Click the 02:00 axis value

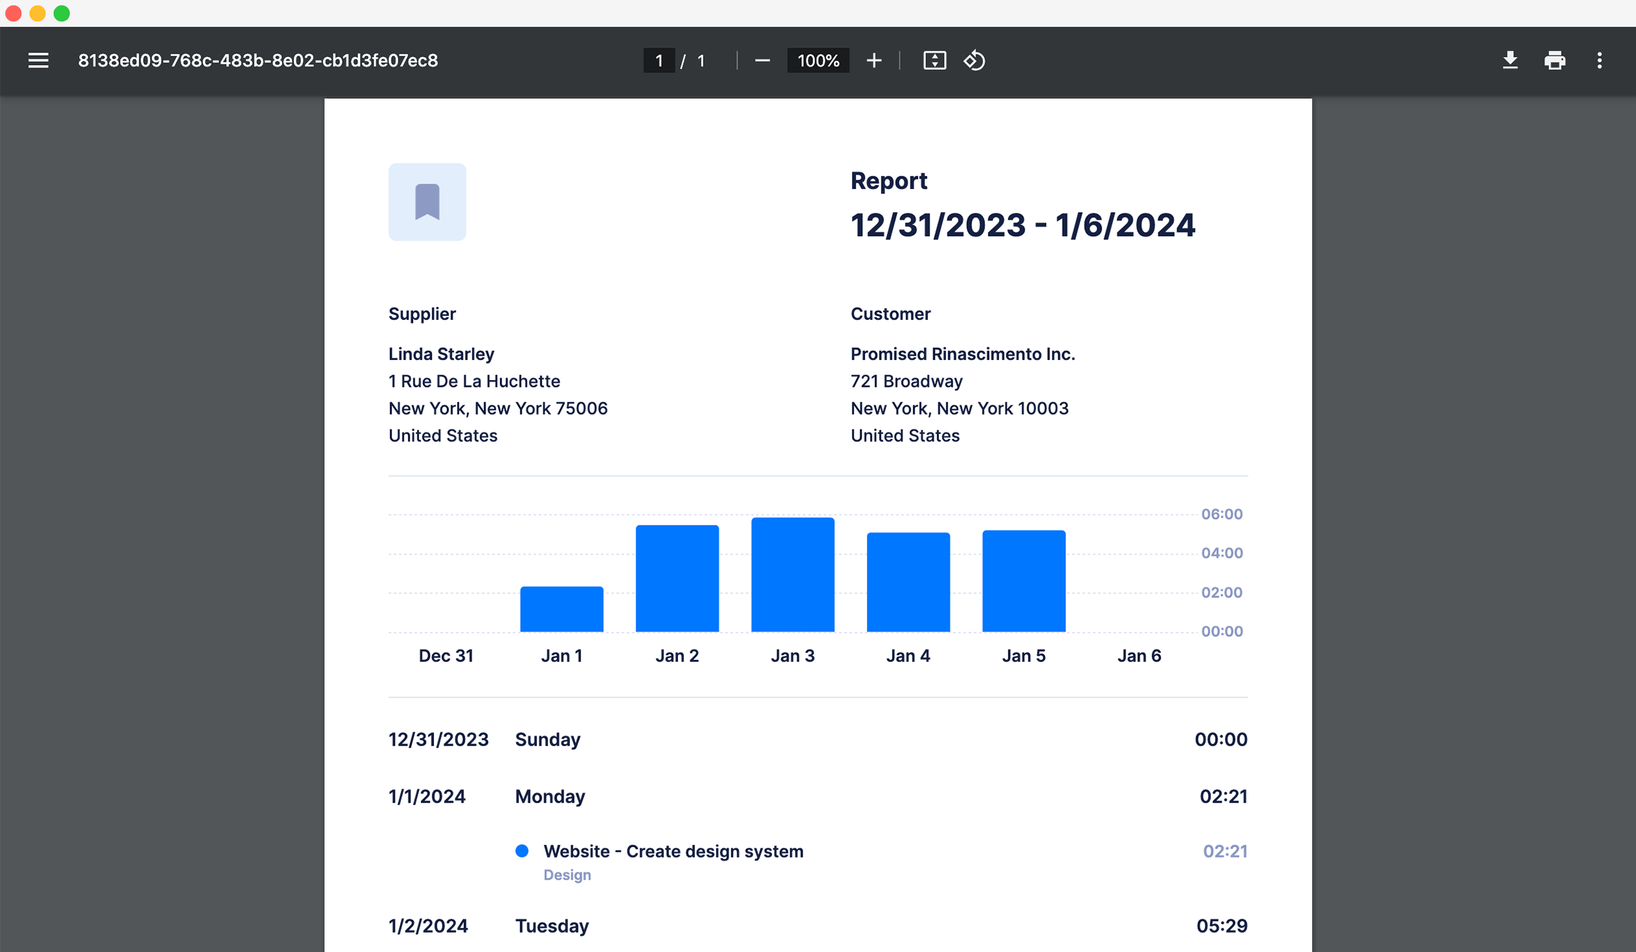(x=1222, y=593)
